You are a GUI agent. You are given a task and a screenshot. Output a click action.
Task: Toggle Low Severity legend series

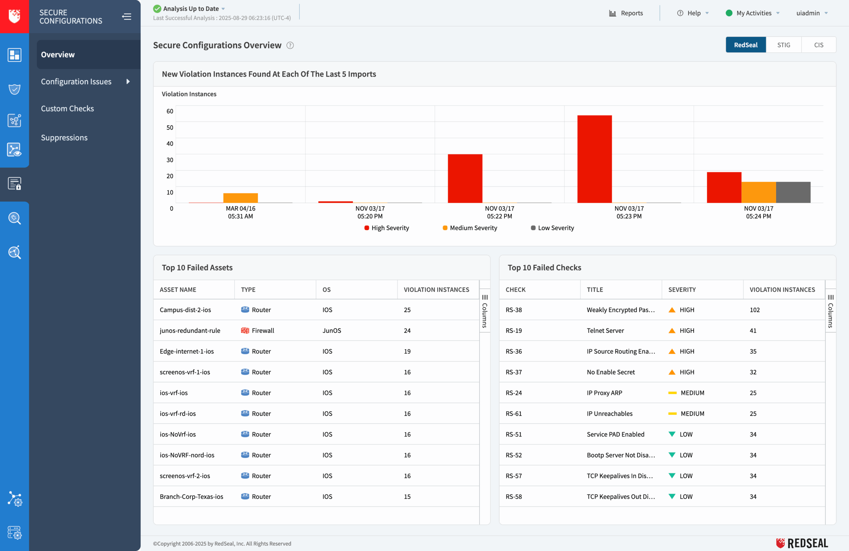pos(552,228)
